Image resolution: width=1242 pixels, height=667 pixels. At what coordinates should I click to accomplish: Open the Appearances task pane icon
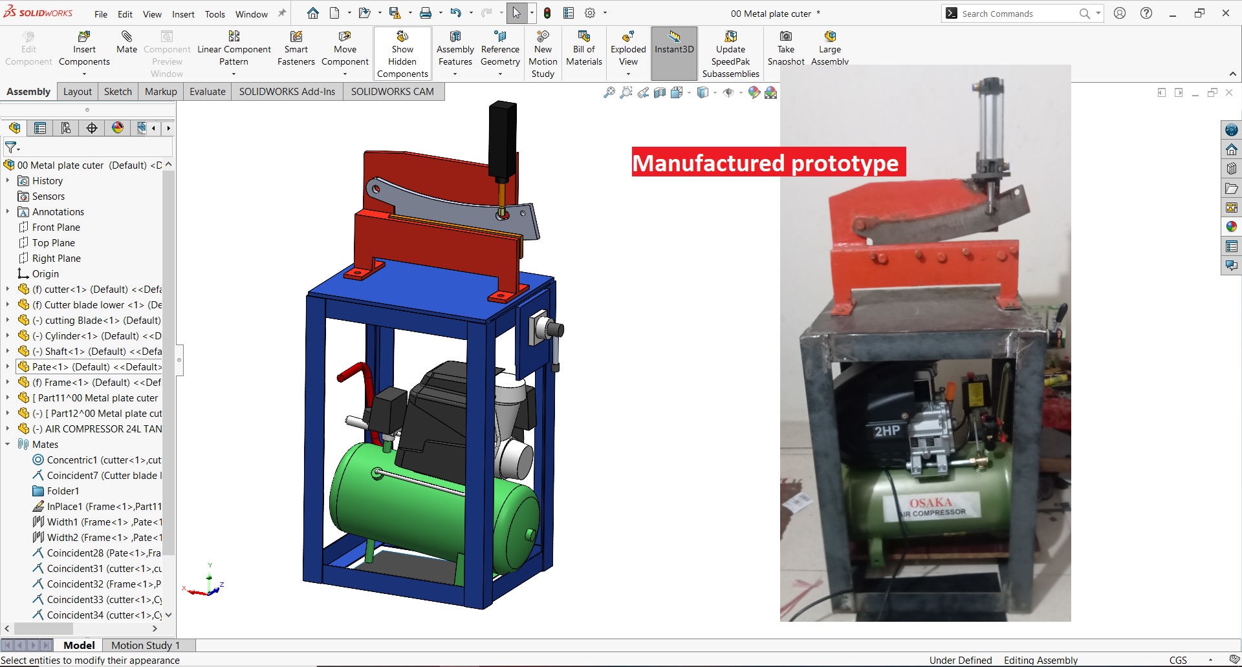click(1232, 227)
